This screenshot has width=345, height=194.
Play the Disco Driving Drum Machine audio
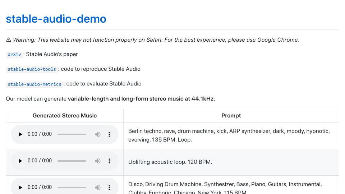tap(20, 188)
